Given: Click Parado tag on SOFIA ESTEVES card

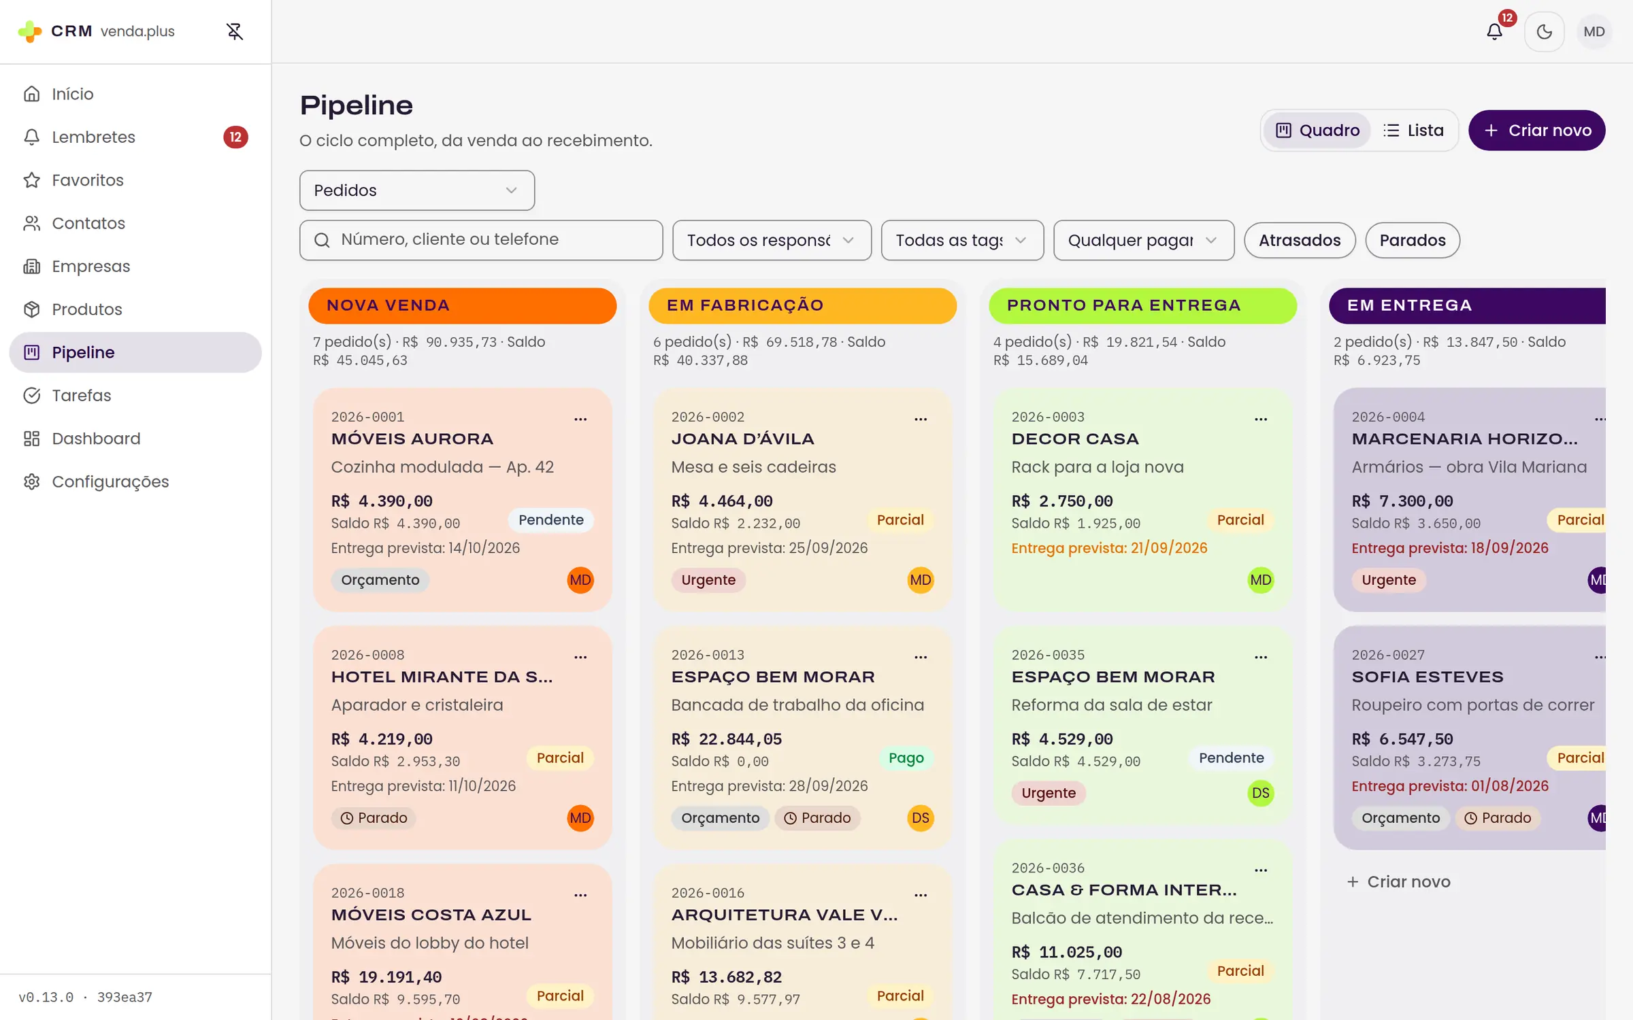Looking at the screenshot, I should click(1498, 818).
